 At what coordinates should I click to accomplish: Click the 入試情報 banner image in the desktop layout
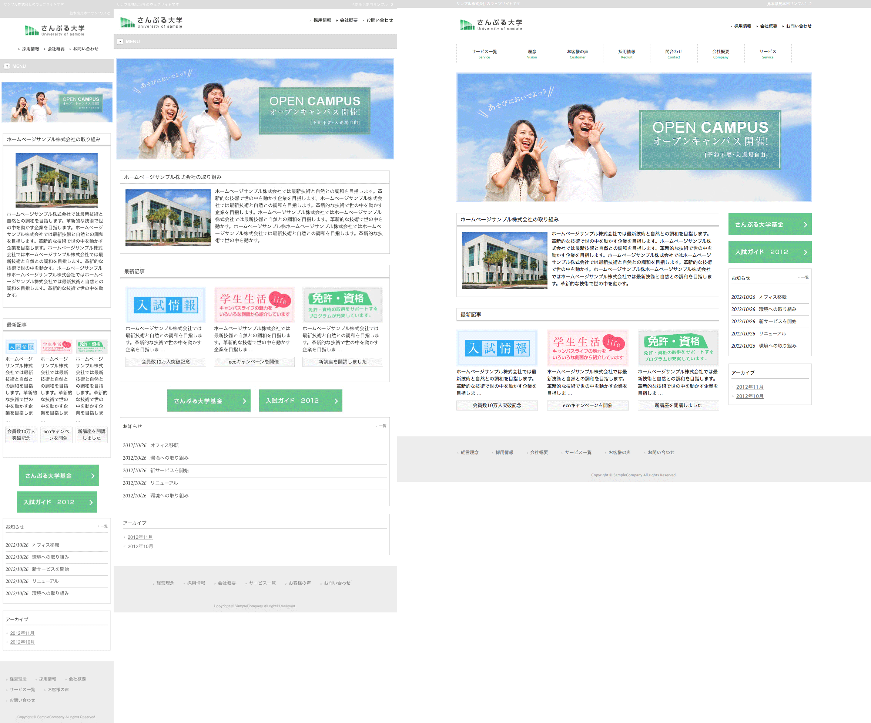point(497,348)
